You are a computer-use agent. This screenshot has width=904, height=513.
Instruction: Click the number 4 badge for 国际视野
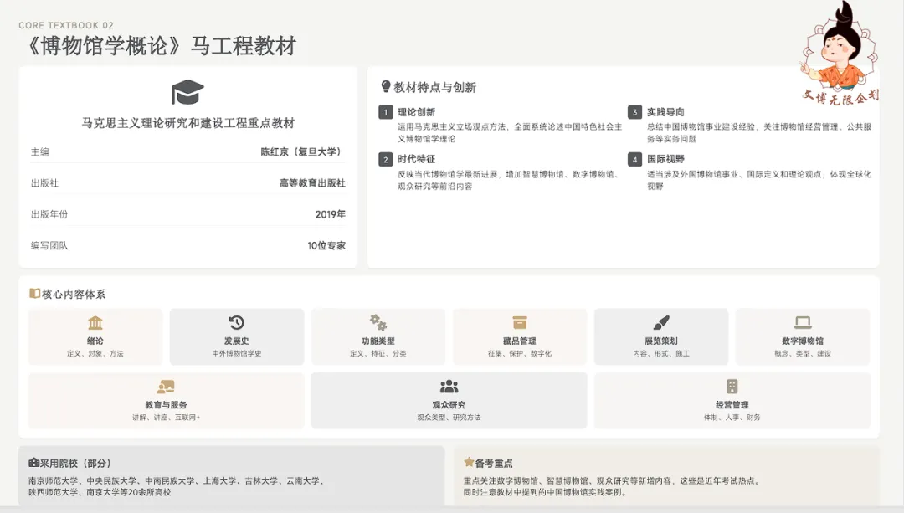pyautogui.click(x=634, y=160)
